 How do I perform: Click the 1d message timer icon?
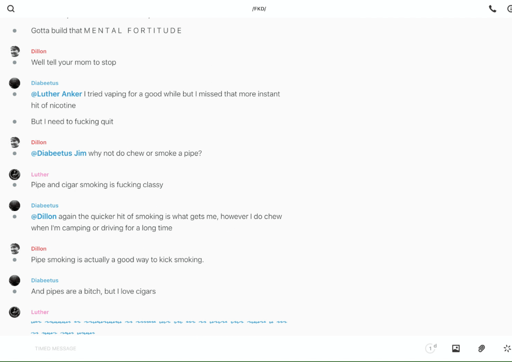tap(431, 349)
